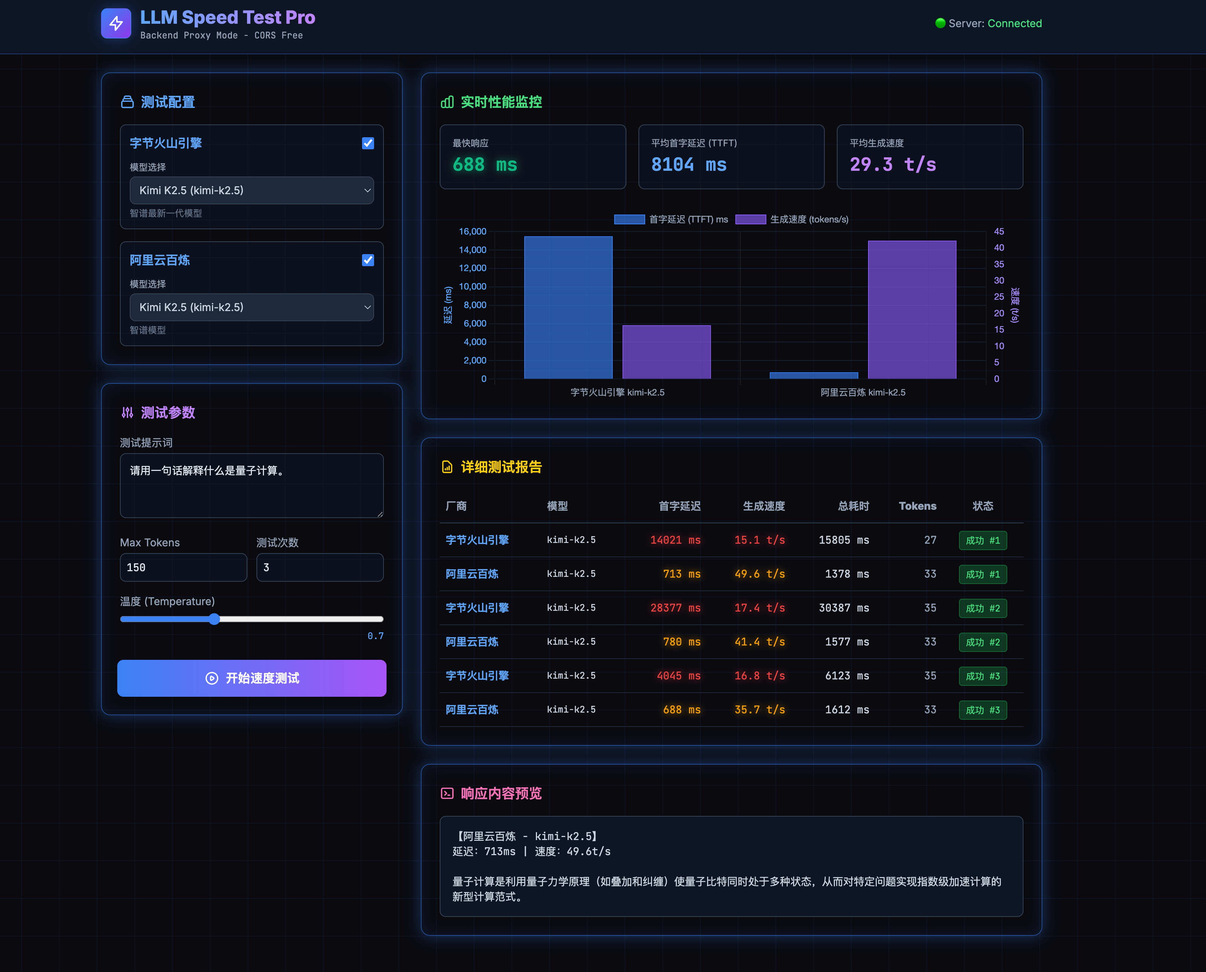
Task: Uncheck the 字节火山引擎 provider checkbox
Action: pos(368,143)
